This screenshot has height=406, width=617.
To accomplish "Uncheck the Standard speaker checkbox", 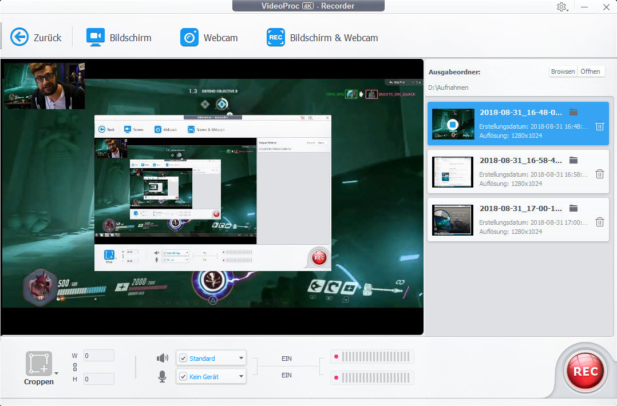I will coord(183,358).
